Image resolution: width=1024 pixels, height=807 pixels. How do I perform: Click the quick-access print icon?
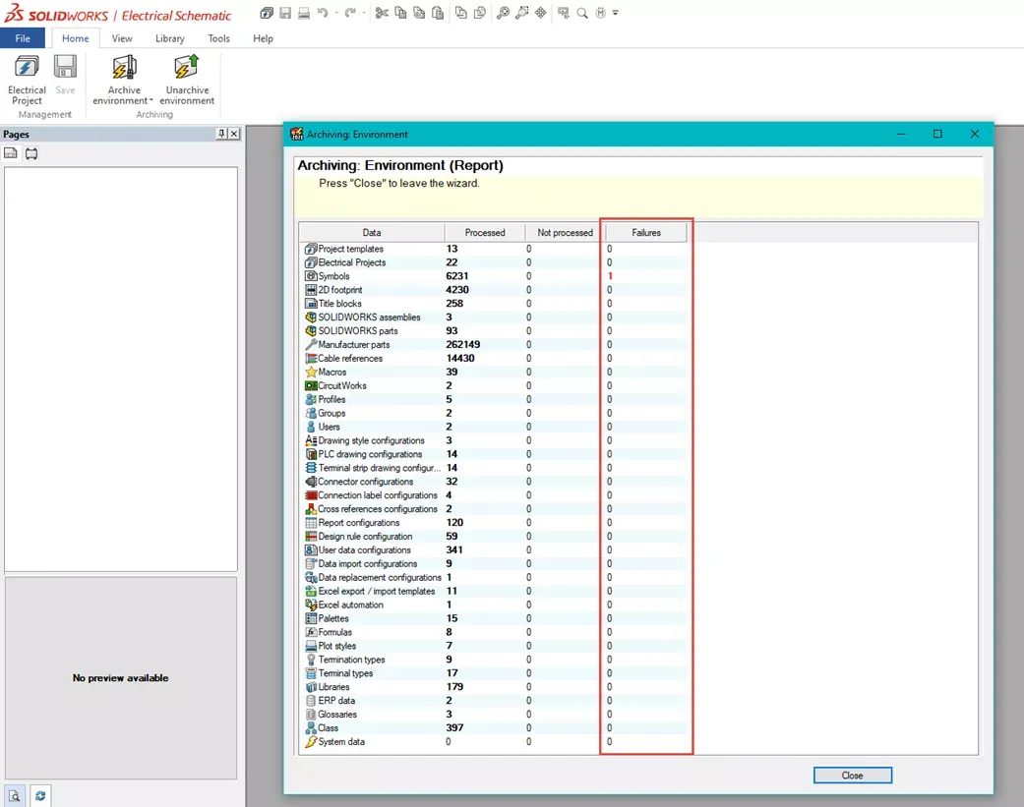pos(304,13)
